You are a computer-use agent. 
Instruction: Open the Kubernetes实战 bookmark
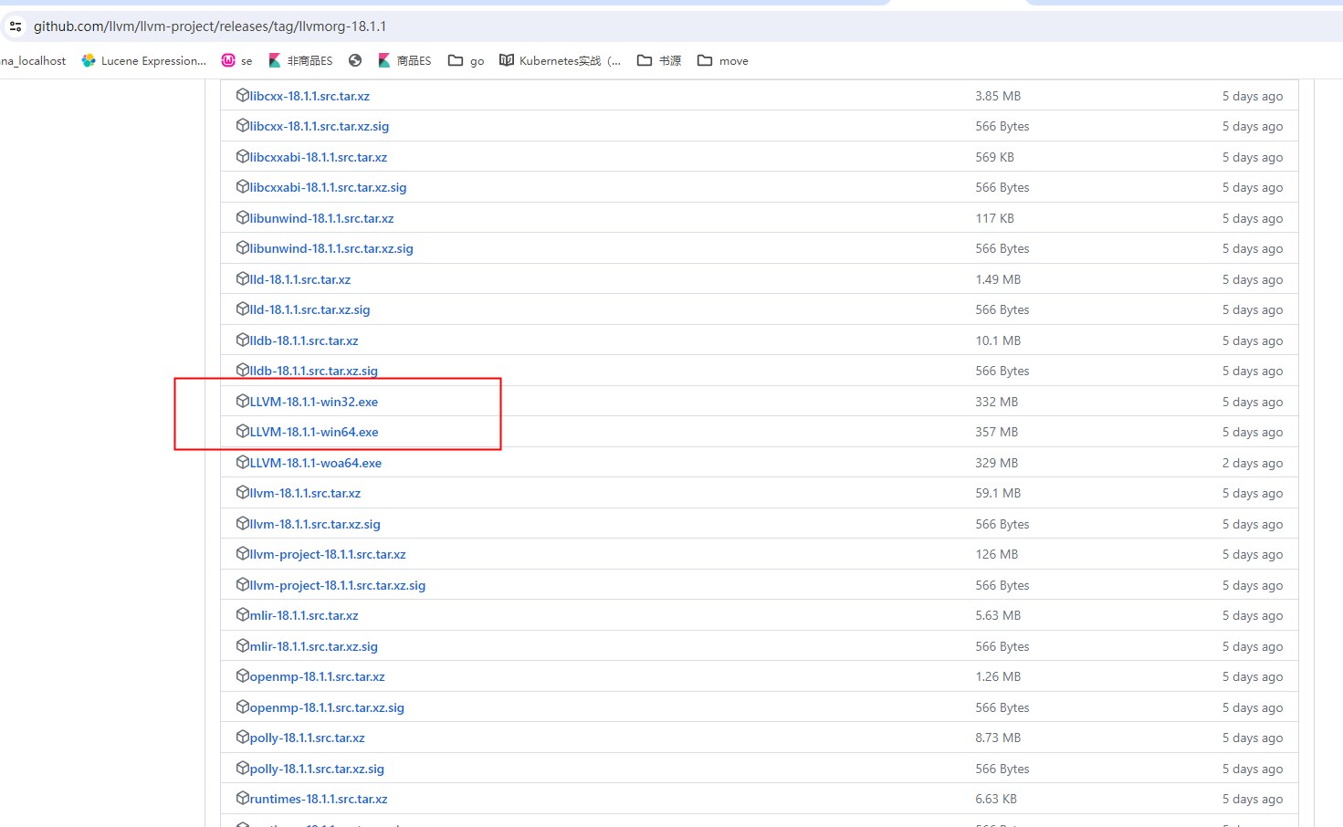[560, 60]
